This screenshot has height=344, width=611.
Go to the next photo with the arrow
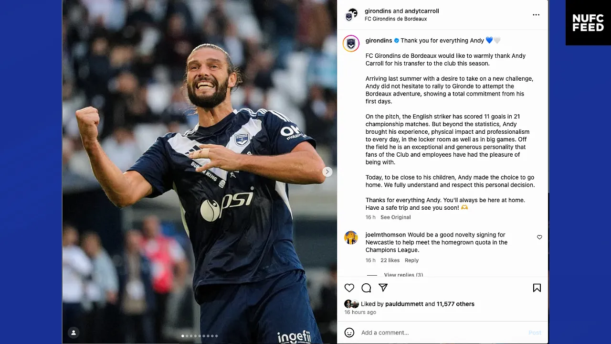tap(327, 172)
